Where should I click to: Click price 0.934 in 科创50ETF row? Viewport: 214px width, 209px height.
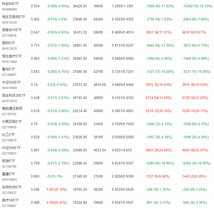35,6
